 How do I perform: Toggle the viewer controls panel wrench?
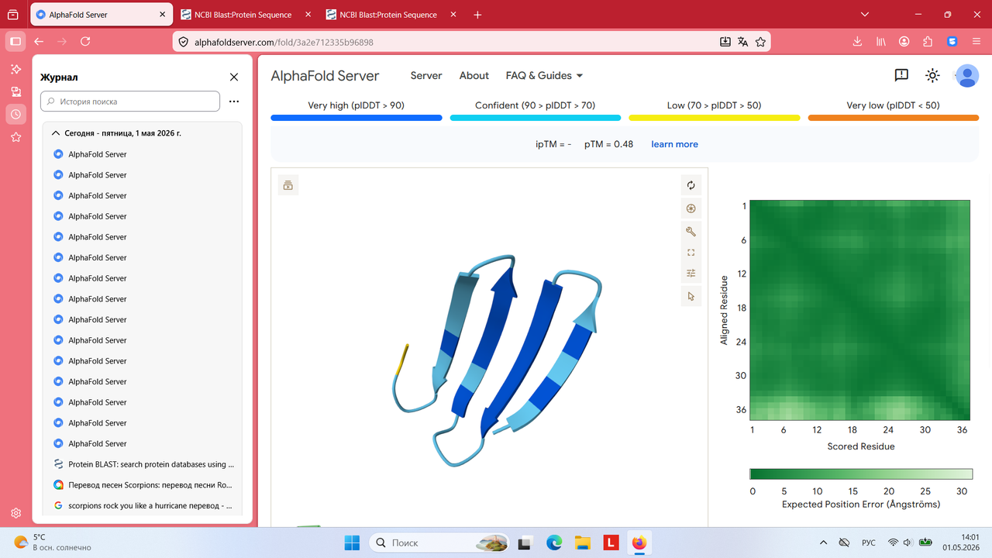click(691, 232)
